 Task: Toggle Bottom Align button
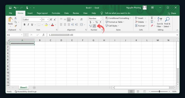[69, 20]
